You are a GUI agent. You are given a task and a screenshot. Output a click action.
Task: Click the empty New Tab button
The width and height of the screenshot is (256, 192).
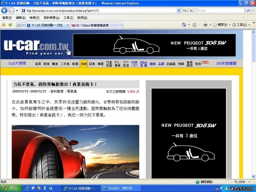119,25
